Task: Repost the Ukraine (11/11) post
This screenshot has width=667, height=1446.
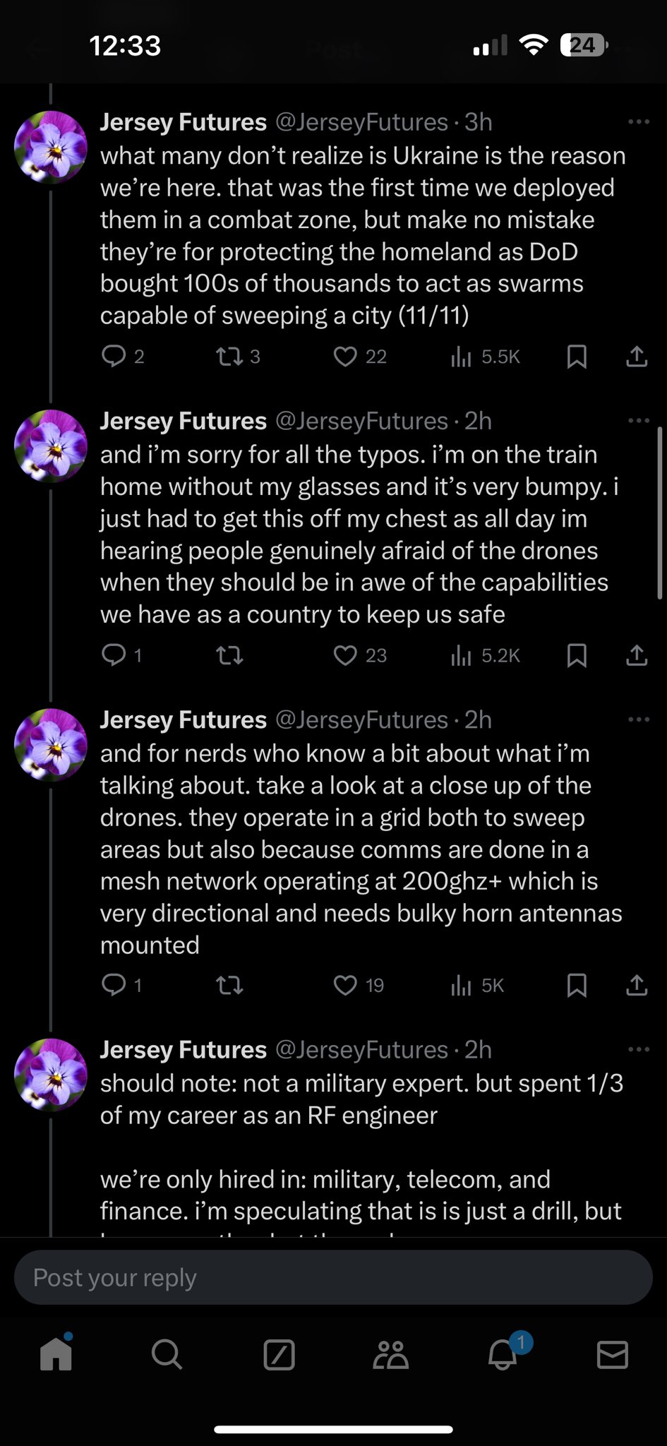Action: 229,357
